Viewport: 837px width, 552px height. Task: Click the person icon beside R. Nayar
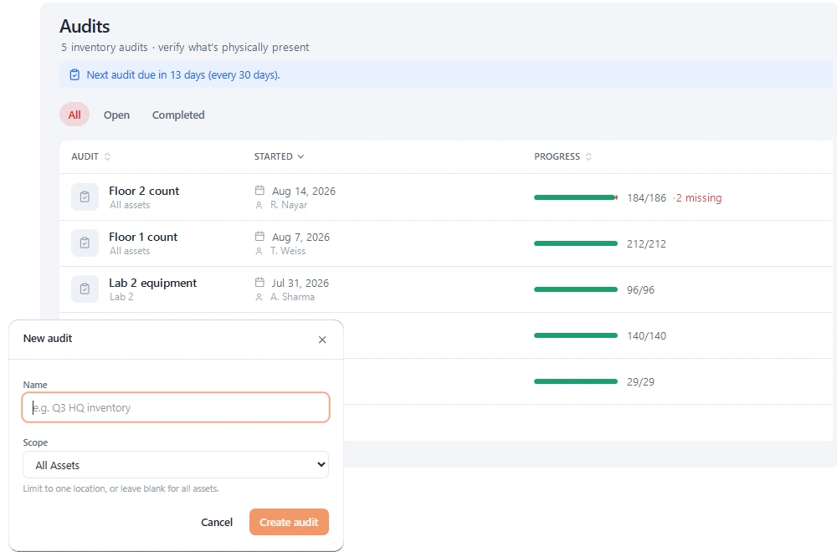click(259, 205)
